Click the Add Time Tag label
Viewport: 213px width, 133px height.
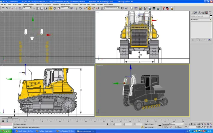click(x=149, y=127)
